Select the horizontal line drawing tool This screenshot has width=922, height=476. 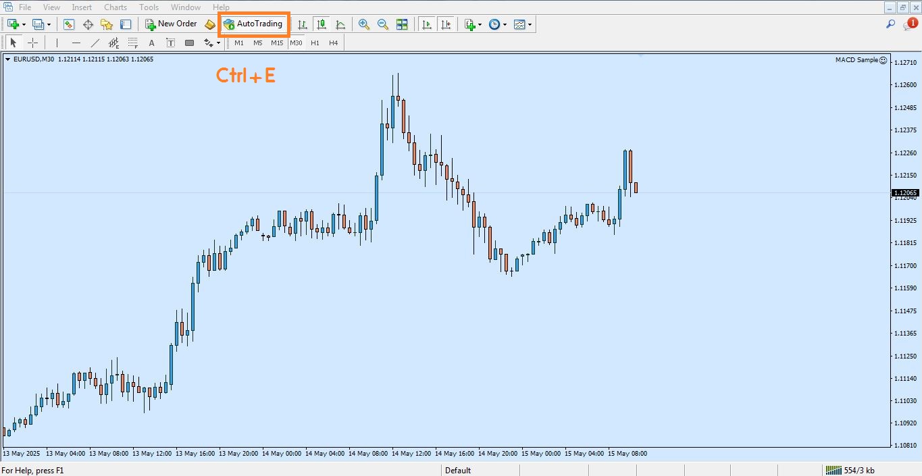76,43
